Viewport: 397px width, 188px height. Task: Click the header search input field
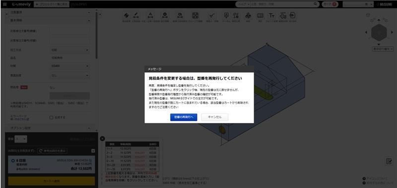tap(281, 4)
